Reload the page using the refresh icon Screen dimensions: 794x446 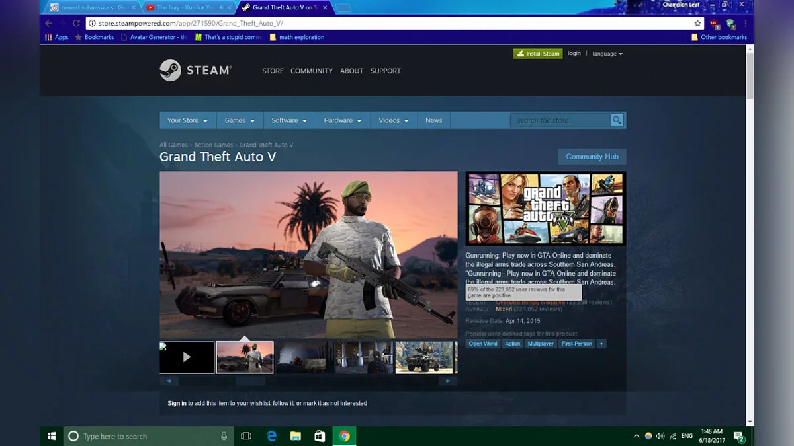pyautogui.click(x=76, y=23)
